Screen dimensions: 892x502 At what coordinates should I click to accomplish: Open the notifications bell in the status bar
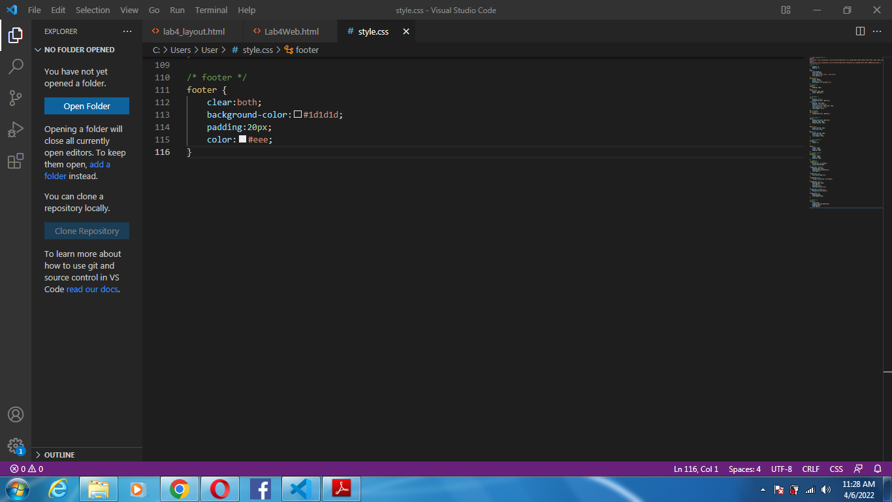coord(877,469)
